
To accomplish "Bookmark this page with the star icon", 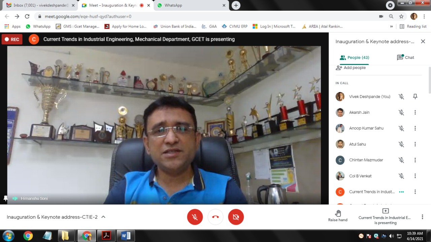I will 401,16.
